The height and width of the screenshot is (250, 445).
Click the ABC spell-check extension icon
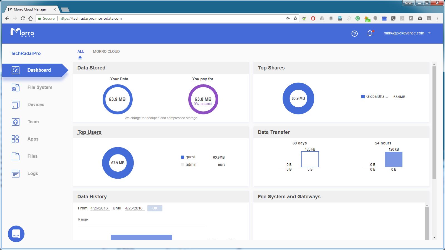tap(304, 18)
